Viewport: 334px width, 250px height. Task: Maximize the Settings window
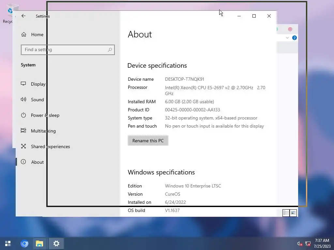(254, 16)
